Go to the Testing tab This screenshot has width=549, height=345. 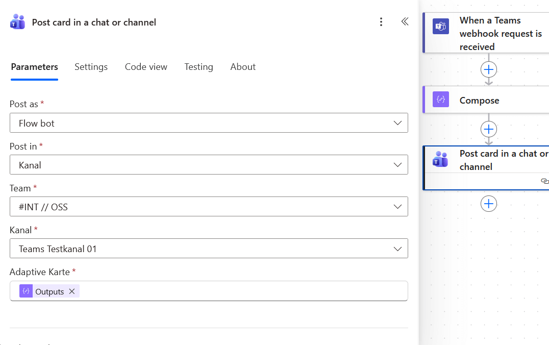click(198, 67)
